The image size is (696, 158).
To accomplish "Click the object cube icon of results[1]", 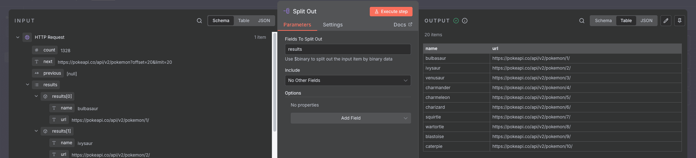I will [x=45, y=131].
